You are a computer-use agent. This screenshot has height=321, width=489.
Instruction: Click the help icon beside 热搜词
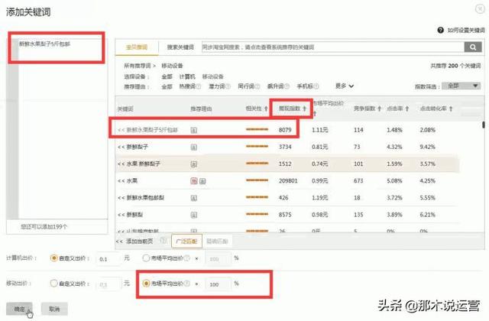(199, 86)
